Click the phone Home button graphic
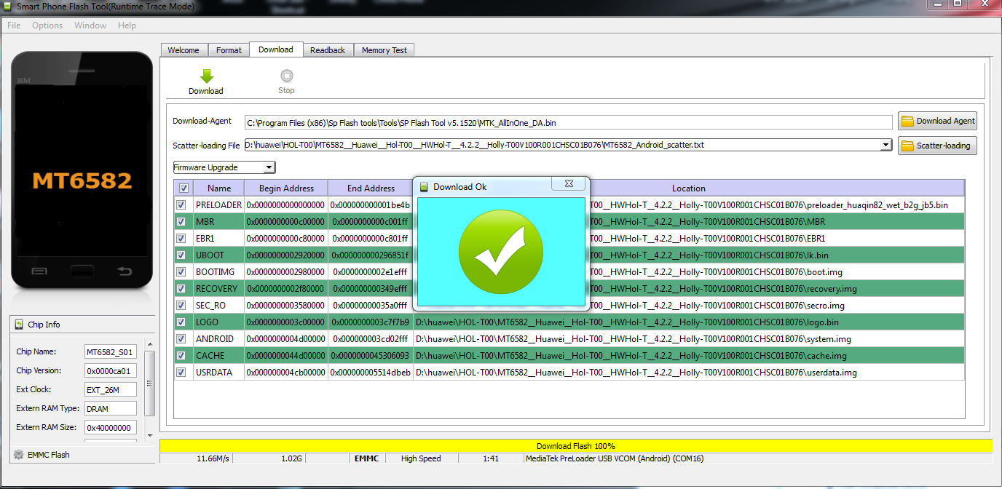 [82, 271]
